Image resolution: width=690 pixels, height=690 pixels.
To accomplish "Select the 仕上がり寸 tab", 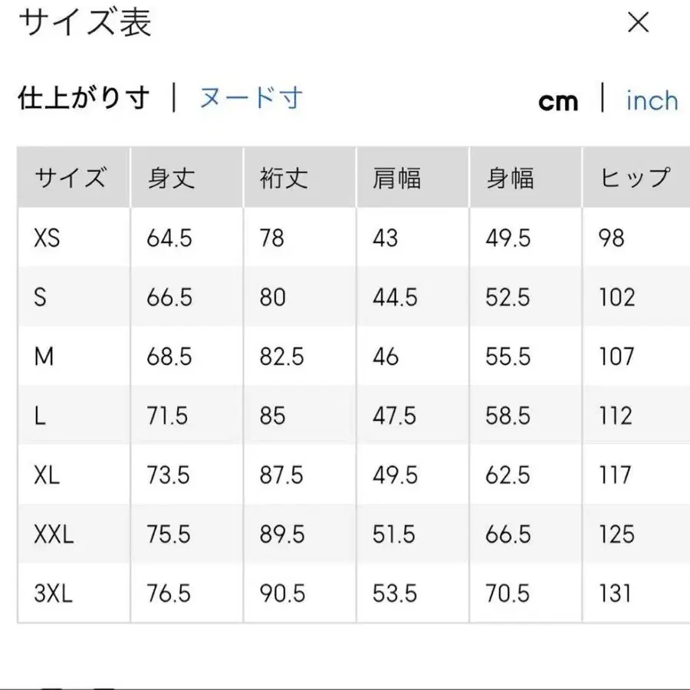I will (81, 98).
